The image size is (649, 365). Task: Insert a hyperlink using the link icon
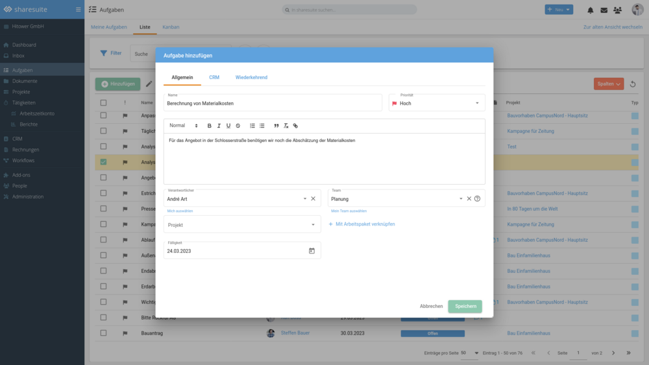coord(295,126)
